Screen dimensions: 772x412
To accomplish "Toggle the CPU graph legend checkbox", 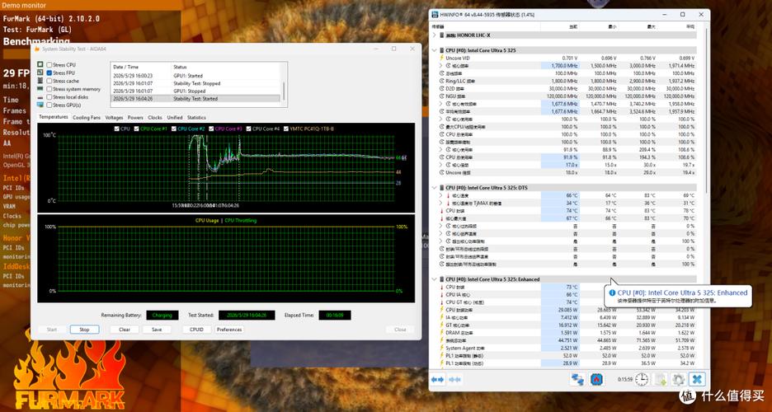I will tap(116, 129).
